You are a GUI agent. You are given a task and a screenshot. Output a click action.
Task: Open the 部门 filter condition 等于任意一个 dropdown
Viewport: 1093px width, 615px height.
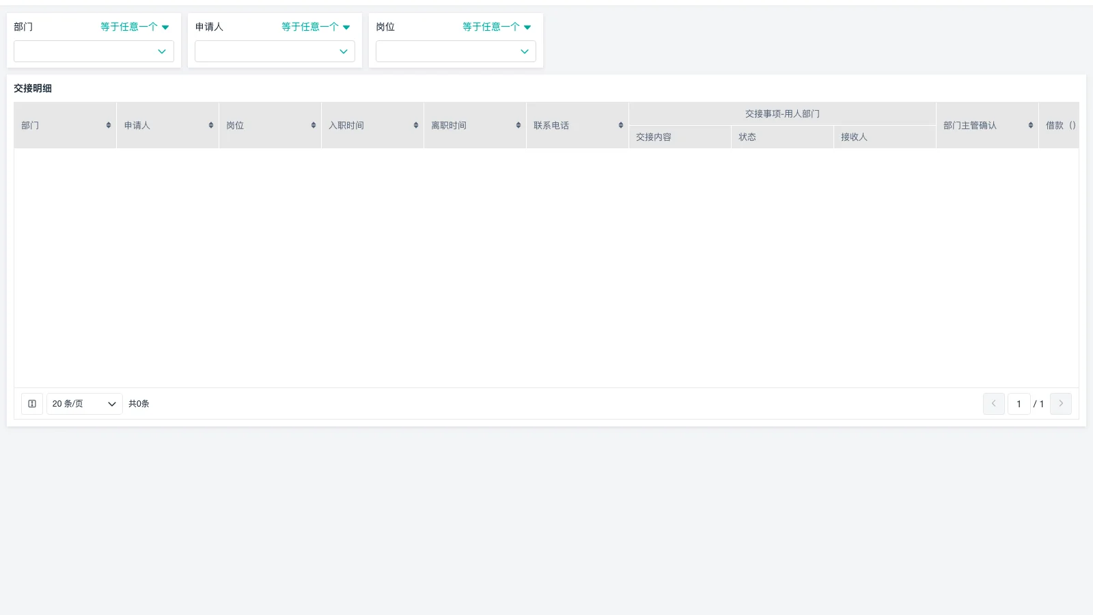click(x=134, y=27)
